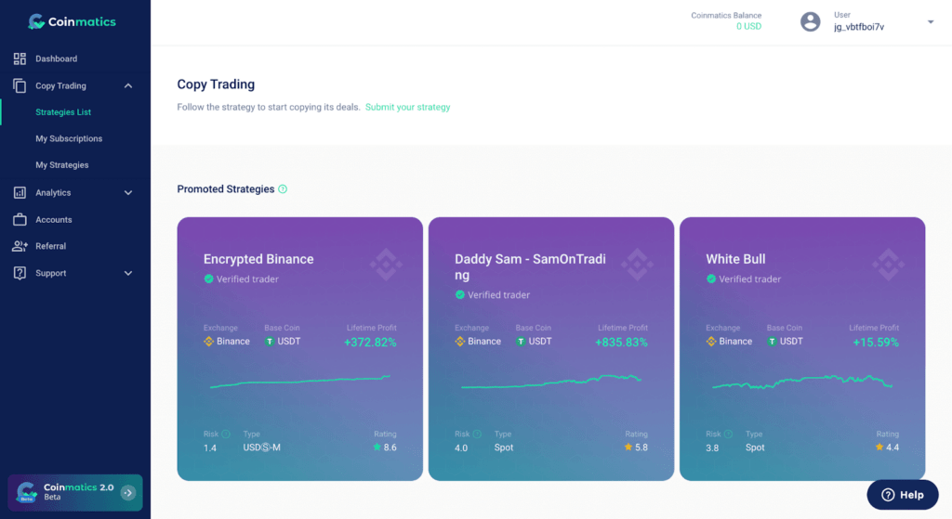The width and height of the screenshot is (952, 519).
Task: Click Risk info icon on White Bull card
Action: coord(728,435)
